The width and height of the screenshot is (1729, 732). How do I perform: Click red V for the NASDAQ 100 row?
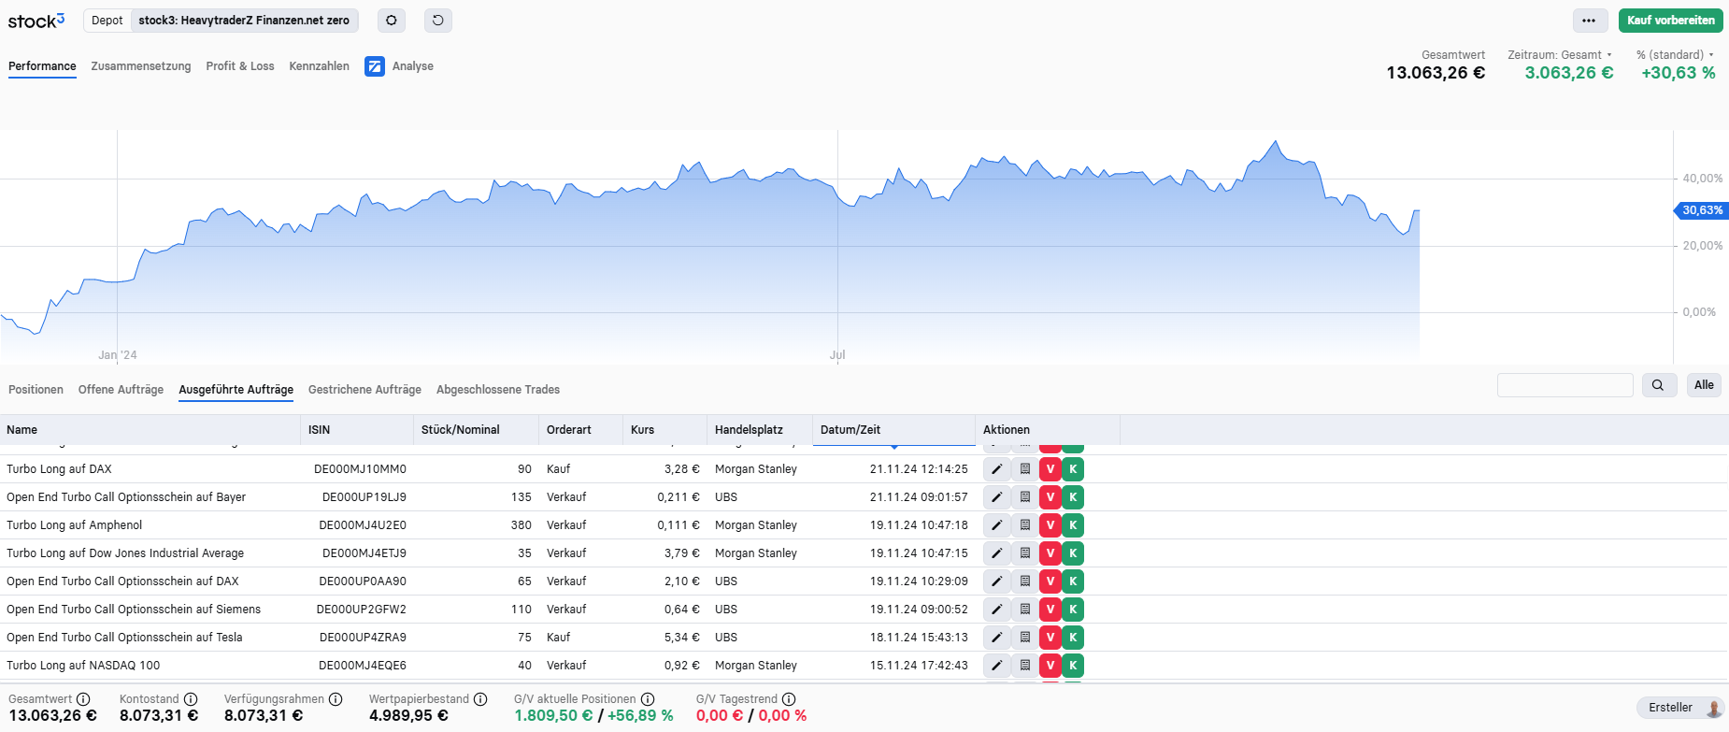[x=1050, y=666]
